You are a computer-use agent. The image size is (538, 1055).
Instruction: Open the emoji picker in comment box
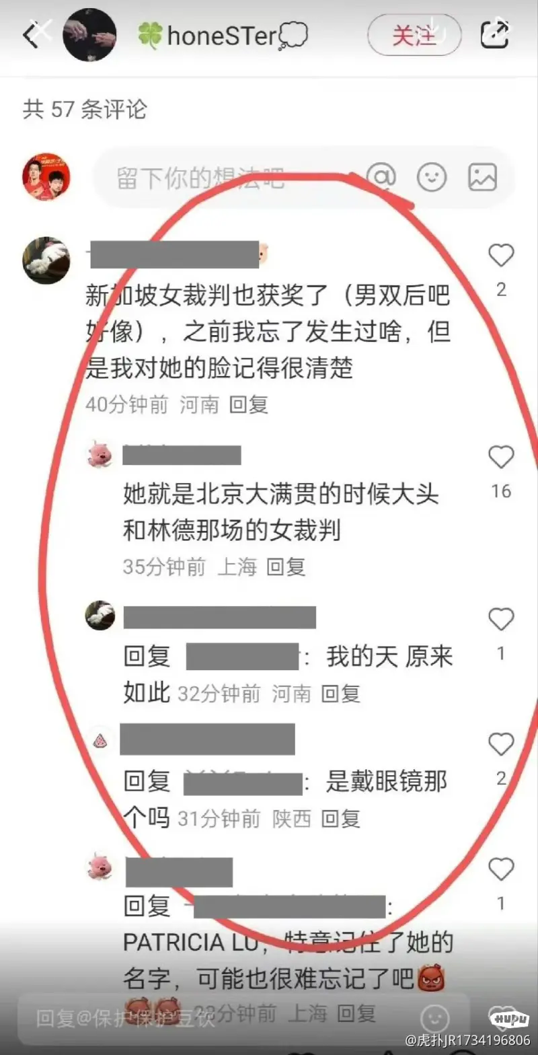tap(432, 178)
